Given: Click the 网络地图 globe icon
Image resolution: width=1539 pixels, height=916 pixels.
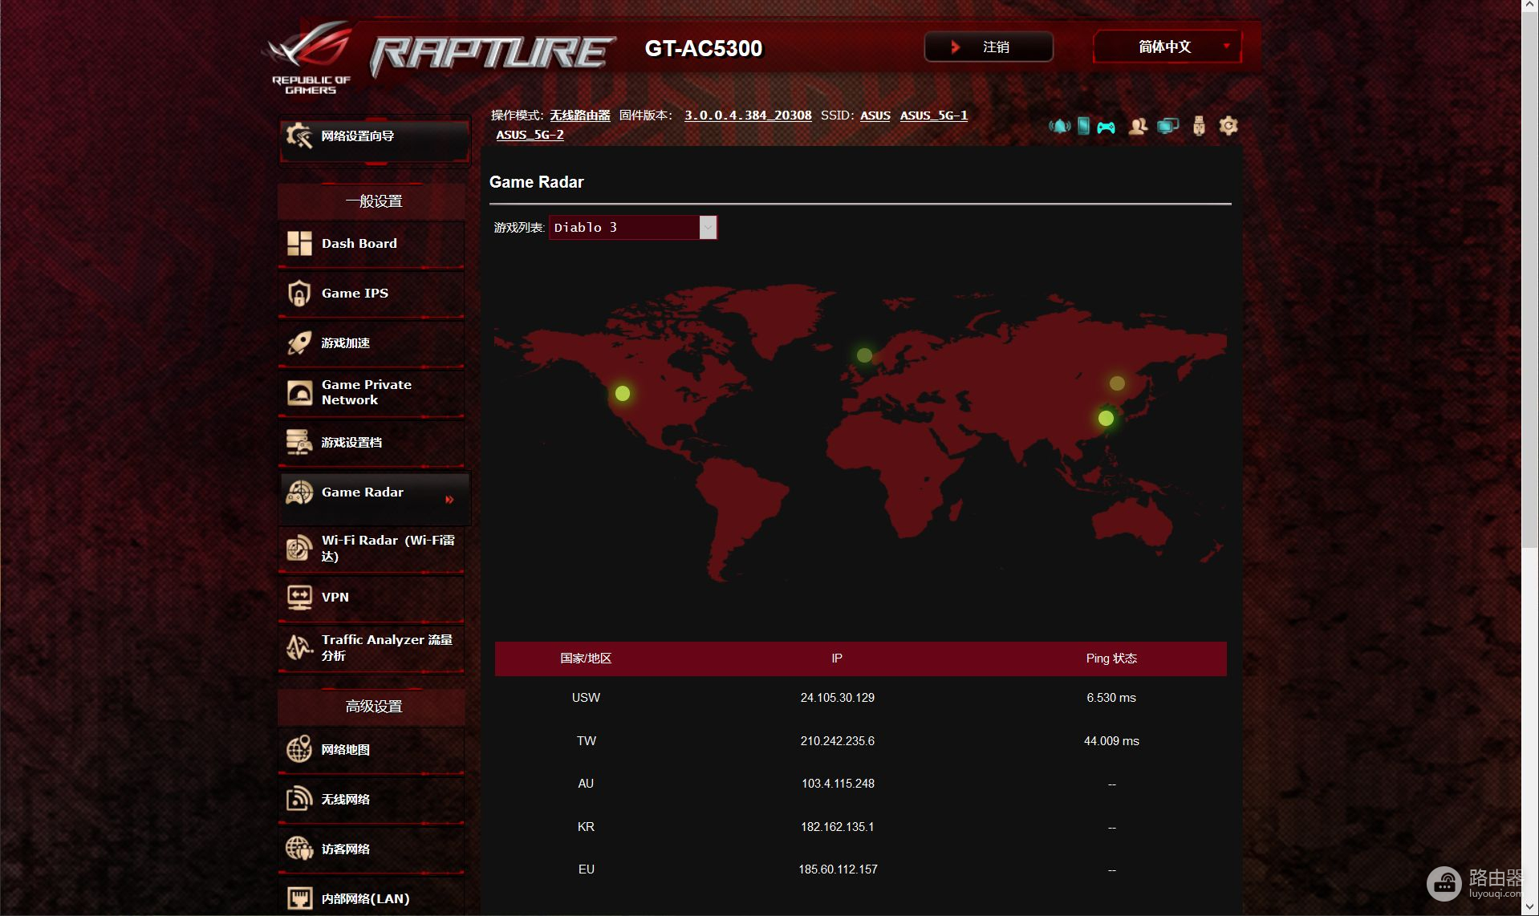Looking at the screenshot, I should coord(299,749).
